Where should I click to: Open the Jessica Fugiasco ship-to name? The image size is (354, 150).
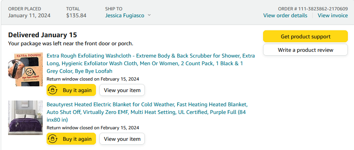[x=125, y=15]
